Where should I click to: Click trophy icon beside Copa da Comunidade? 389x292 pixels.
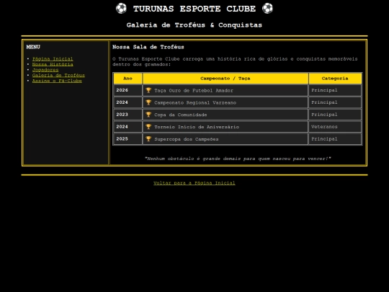tap(148, 115)
